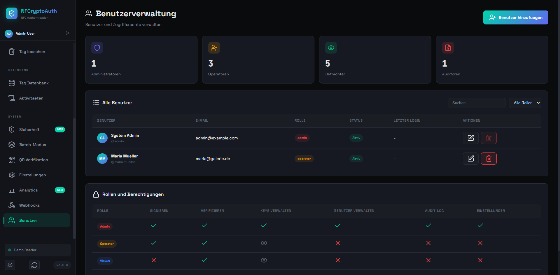Edit the System Admin user entry
560x275 pixels.
click(x=470, y=138)
